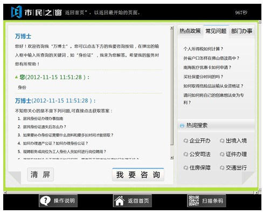The height and width of the screenshot is (214, 263).
Task: Click the QR code 扫描条码 icon
Action: (193, 201)
